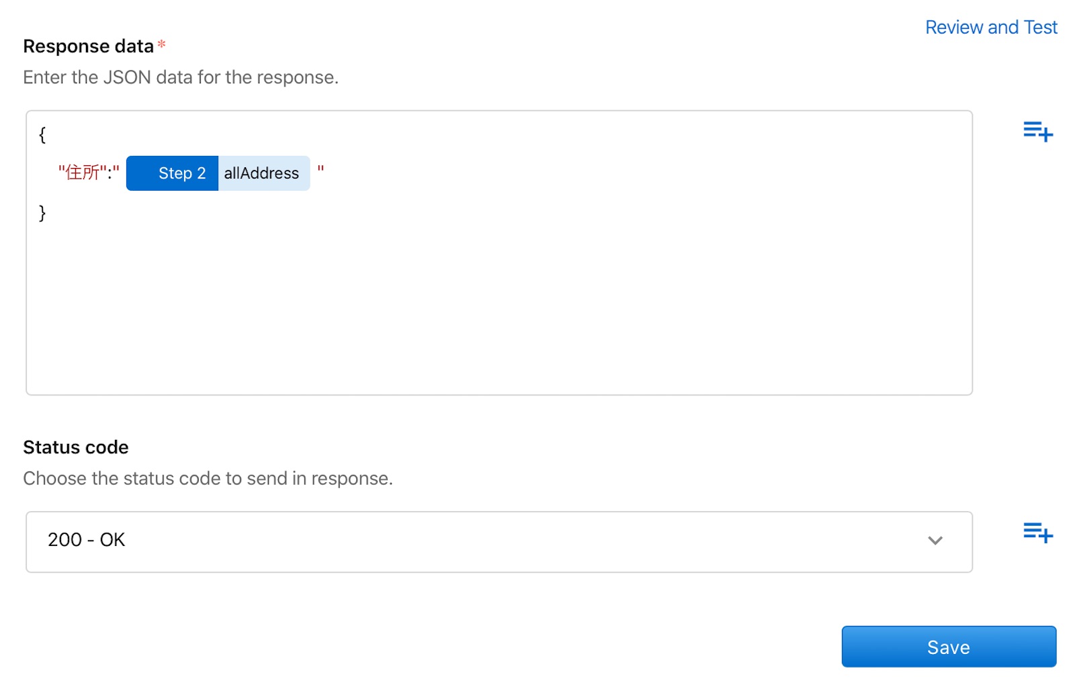Select the blue Step 2 label on the mapped pill

click(x=181, y=173)
